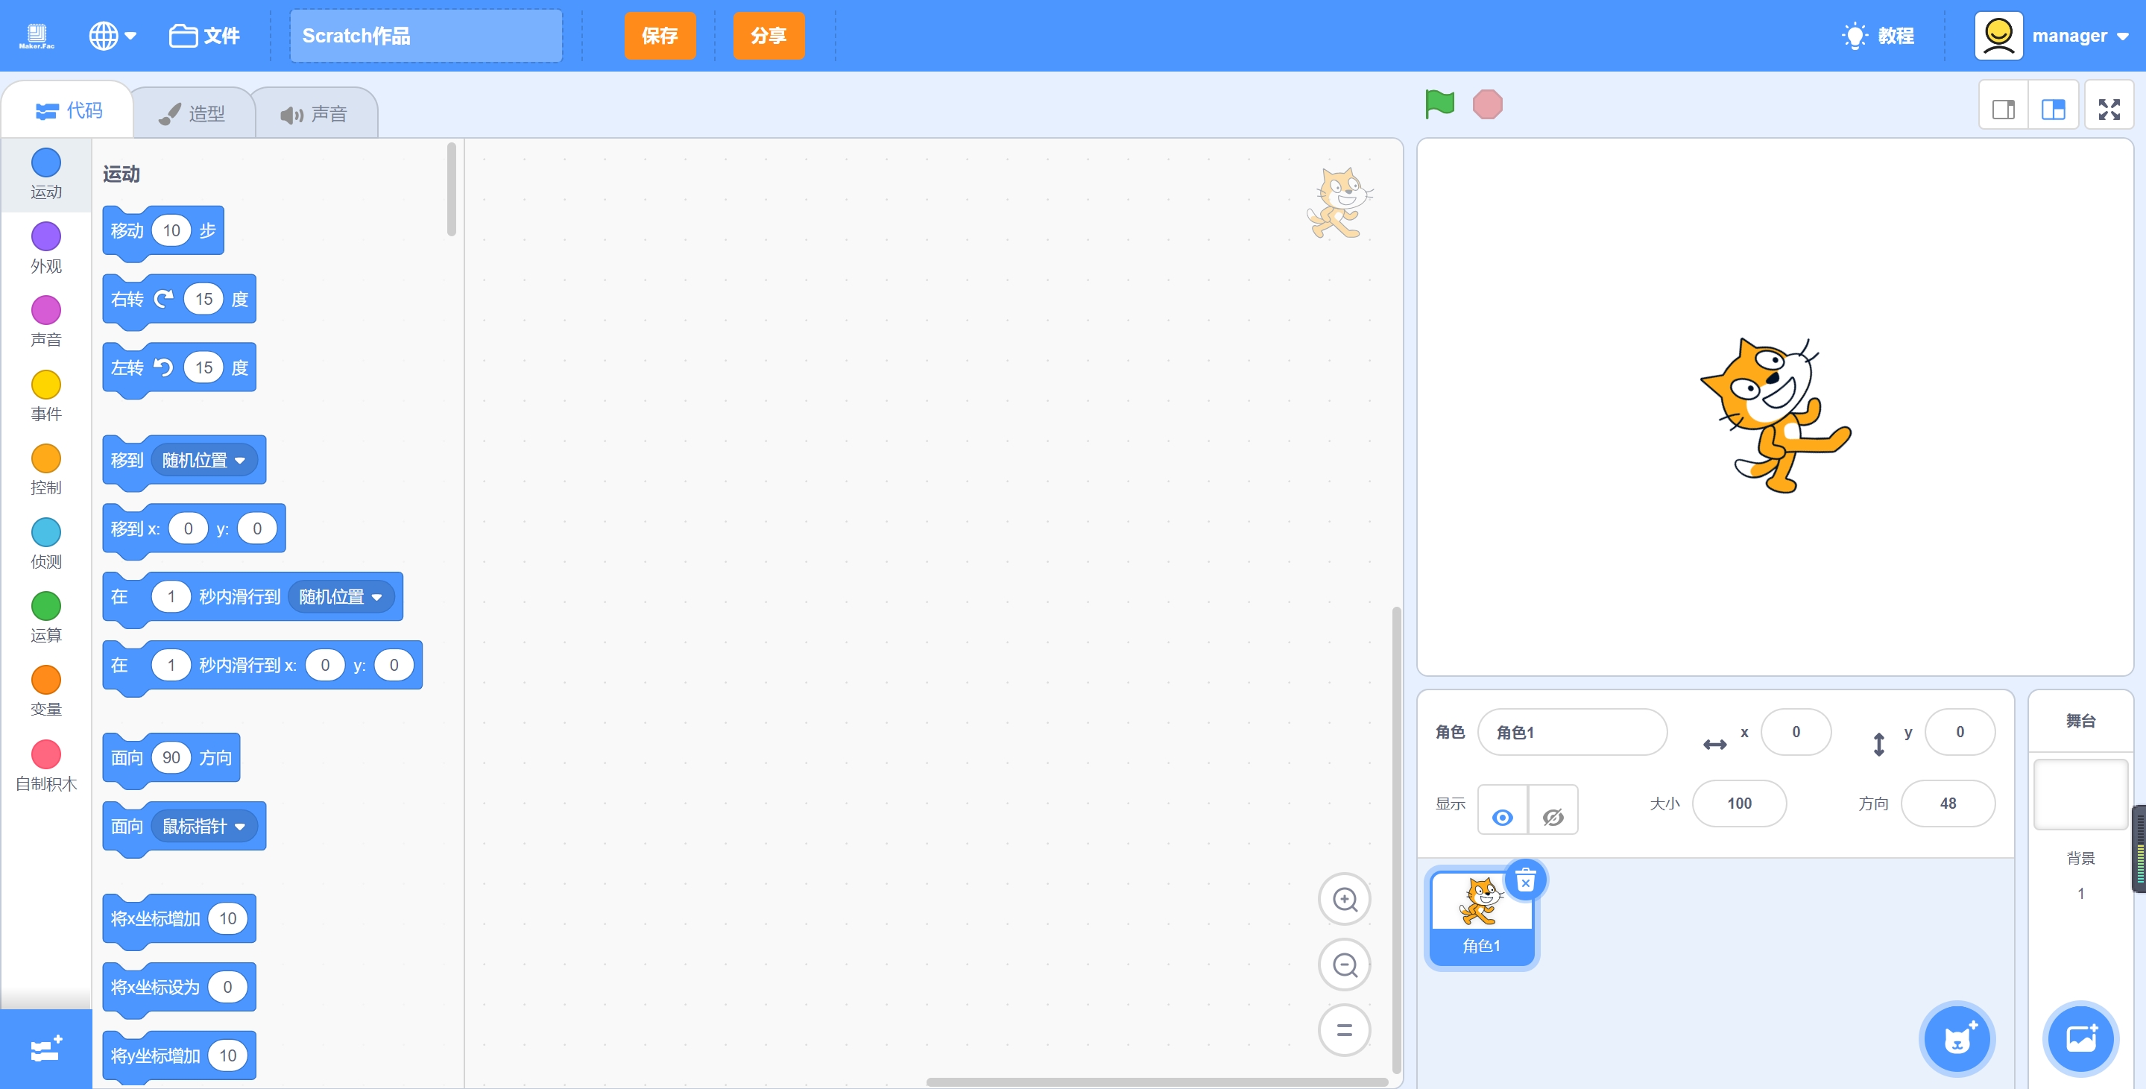Open 鼠标指针 dropdown in 面向 block

click(204, 827)
